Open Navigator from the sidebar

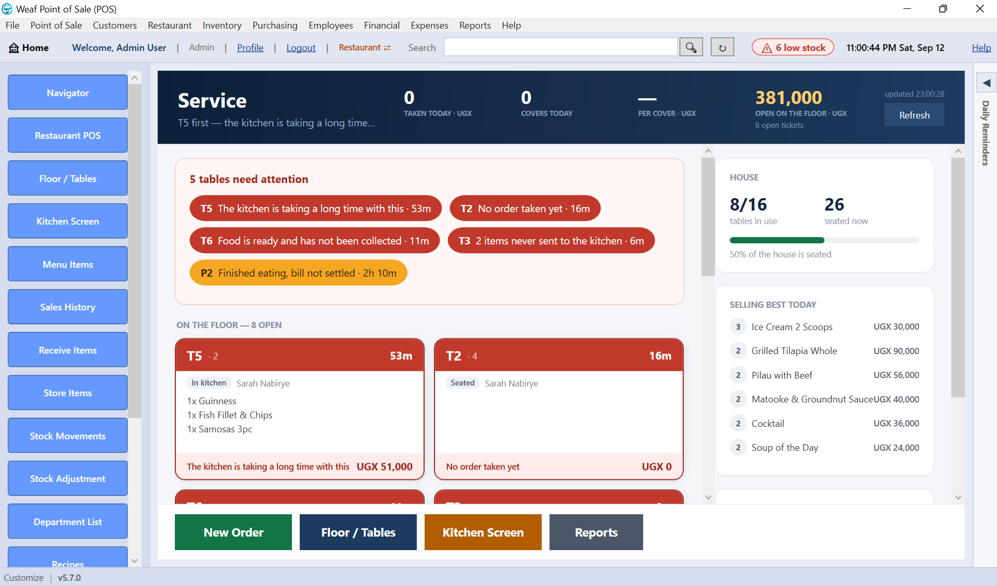click(x=68, y=93)
